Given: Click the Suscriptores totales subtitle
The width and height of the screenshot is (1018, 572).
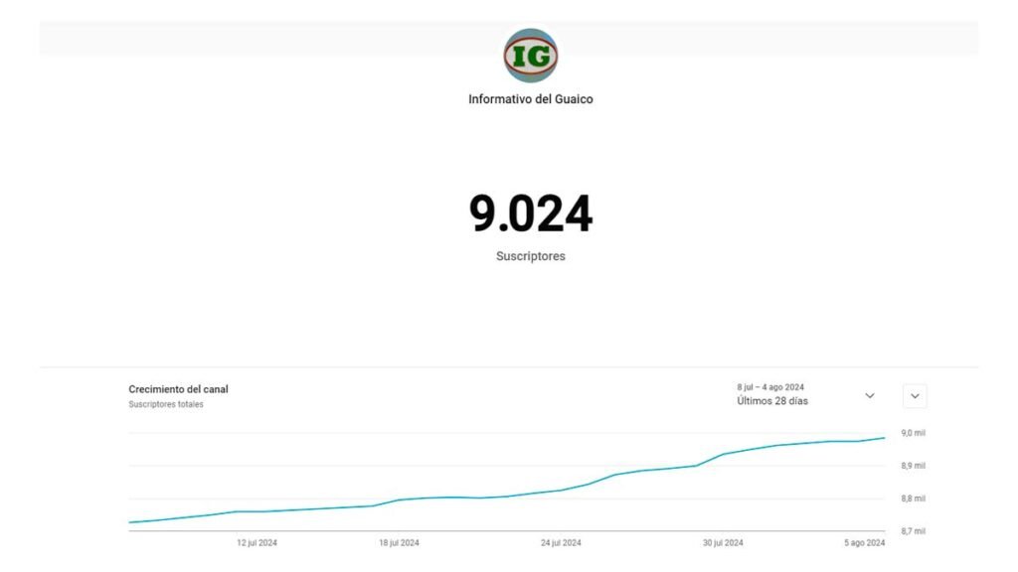Looking at the screenshot, I should coord(166,405).
